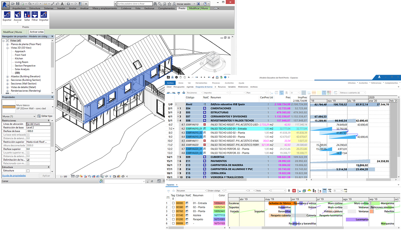The image size is (401, 230).
Task: Expand the Alzados (Building Elevation) node
Action: [7, 76]
